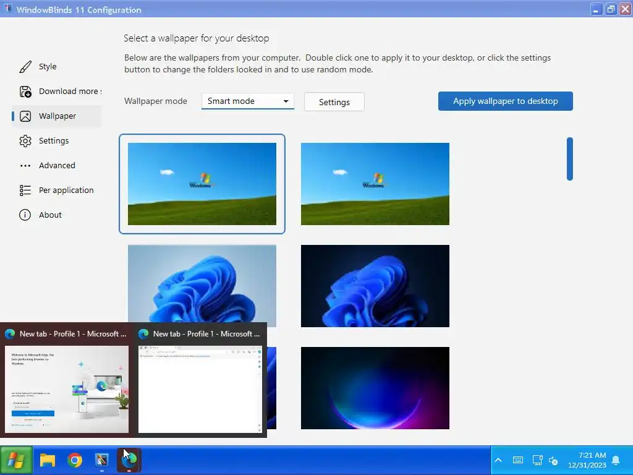633x475 pixels.
Task: Launch Google Chrome from the taskbar
Action: click(x=75, y=460)
